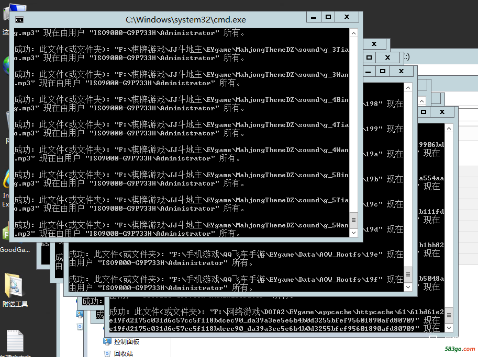Click scroll-down arrow in QQ飞车手游 console

408,287
